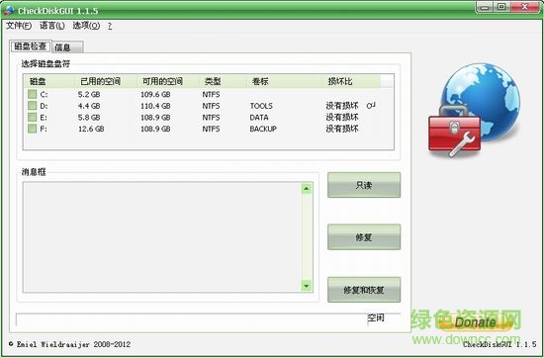
Task: Check the F: drive checkbox
Action: pos(33,129)
